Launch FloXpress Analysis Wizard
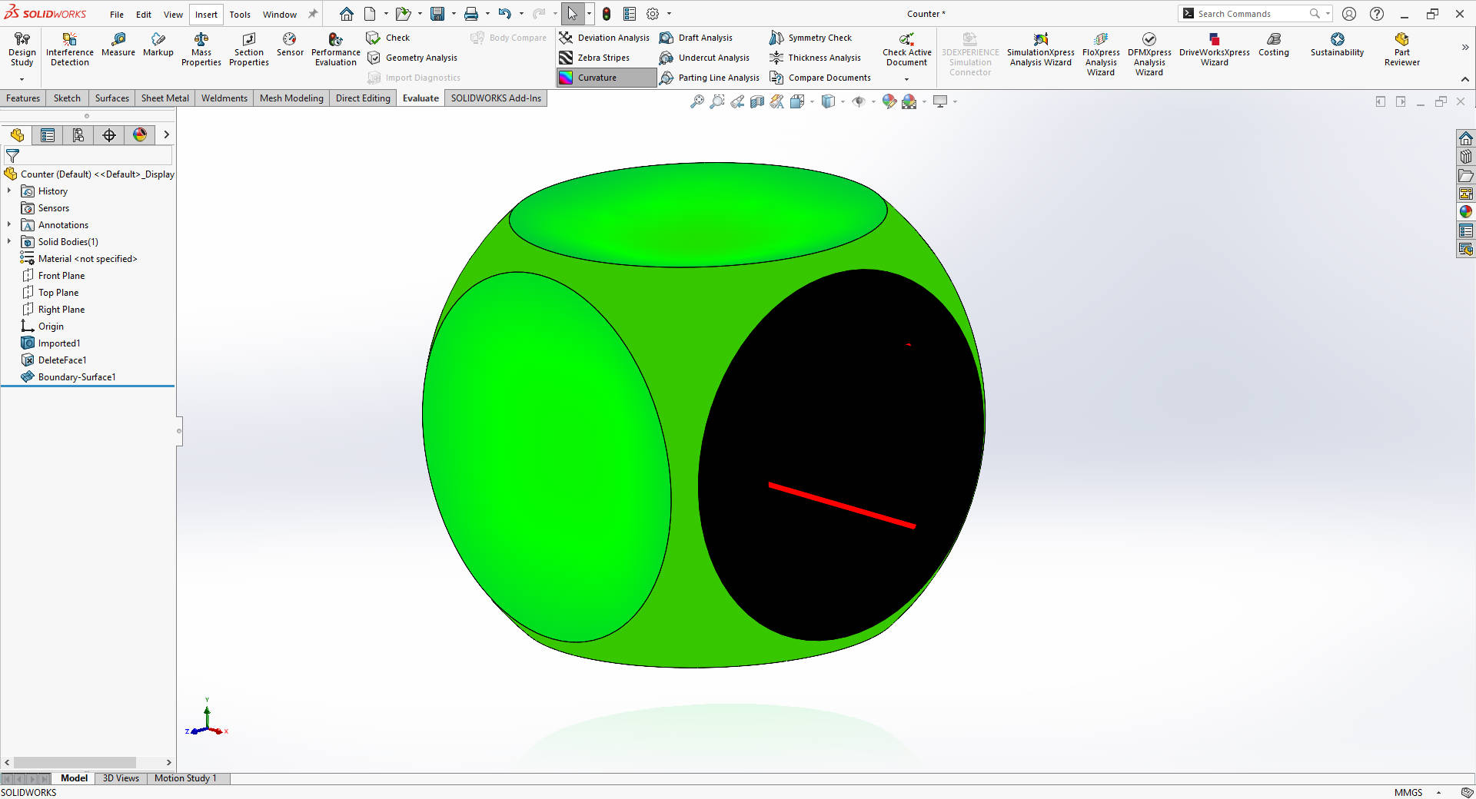 tap(1101, 51)
